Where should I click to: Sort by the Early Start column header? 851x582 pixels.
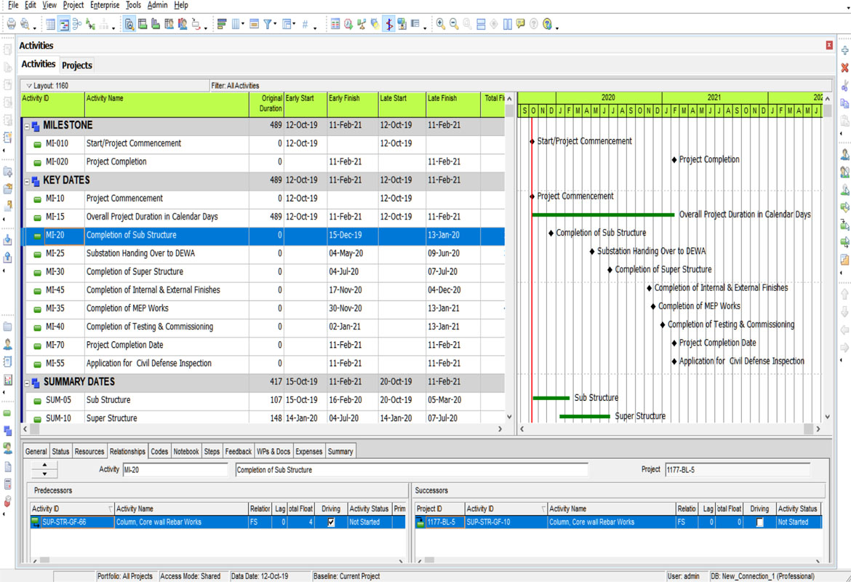pos(305,104)
